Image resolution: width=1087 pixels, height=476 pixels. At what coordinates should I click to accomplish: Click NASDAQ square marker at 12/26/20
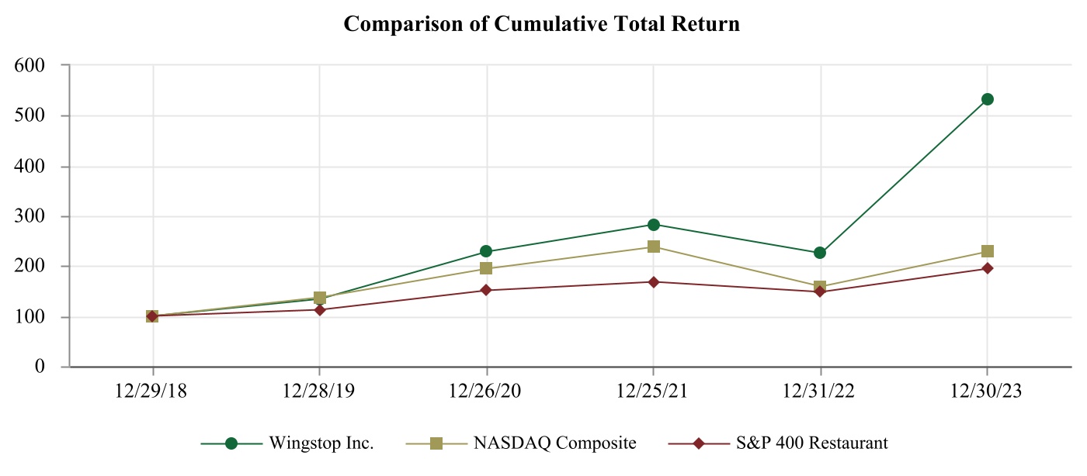tap(486, 268)
